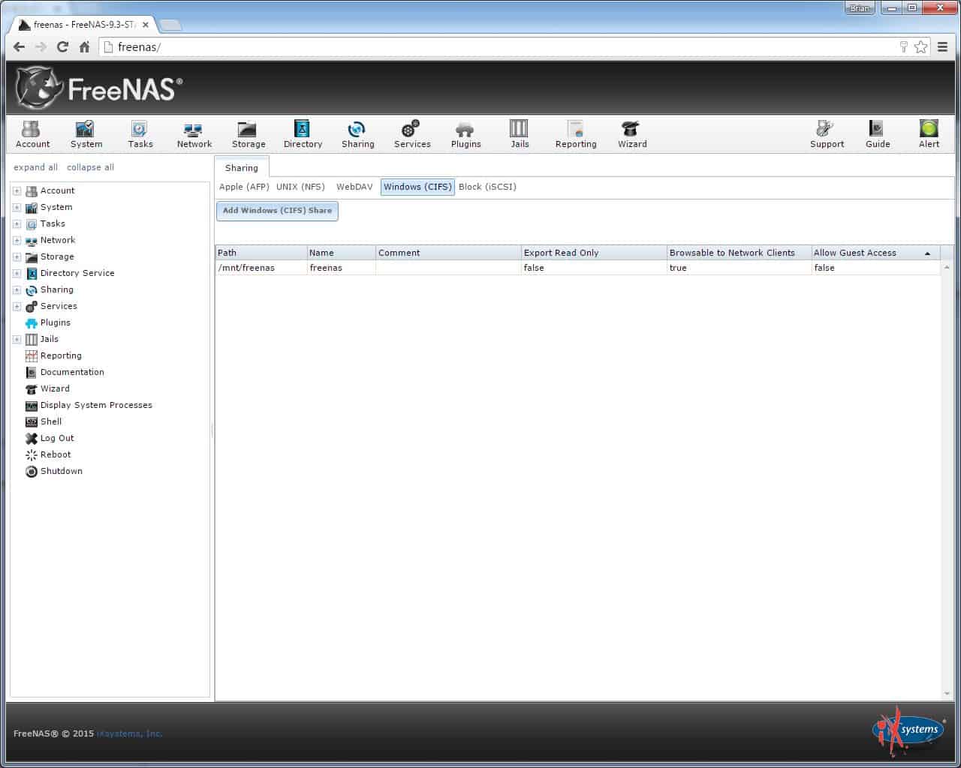961x768 pixels.
Task: Open the Jails toolbar icon
Action: click(x=520, y=134)
